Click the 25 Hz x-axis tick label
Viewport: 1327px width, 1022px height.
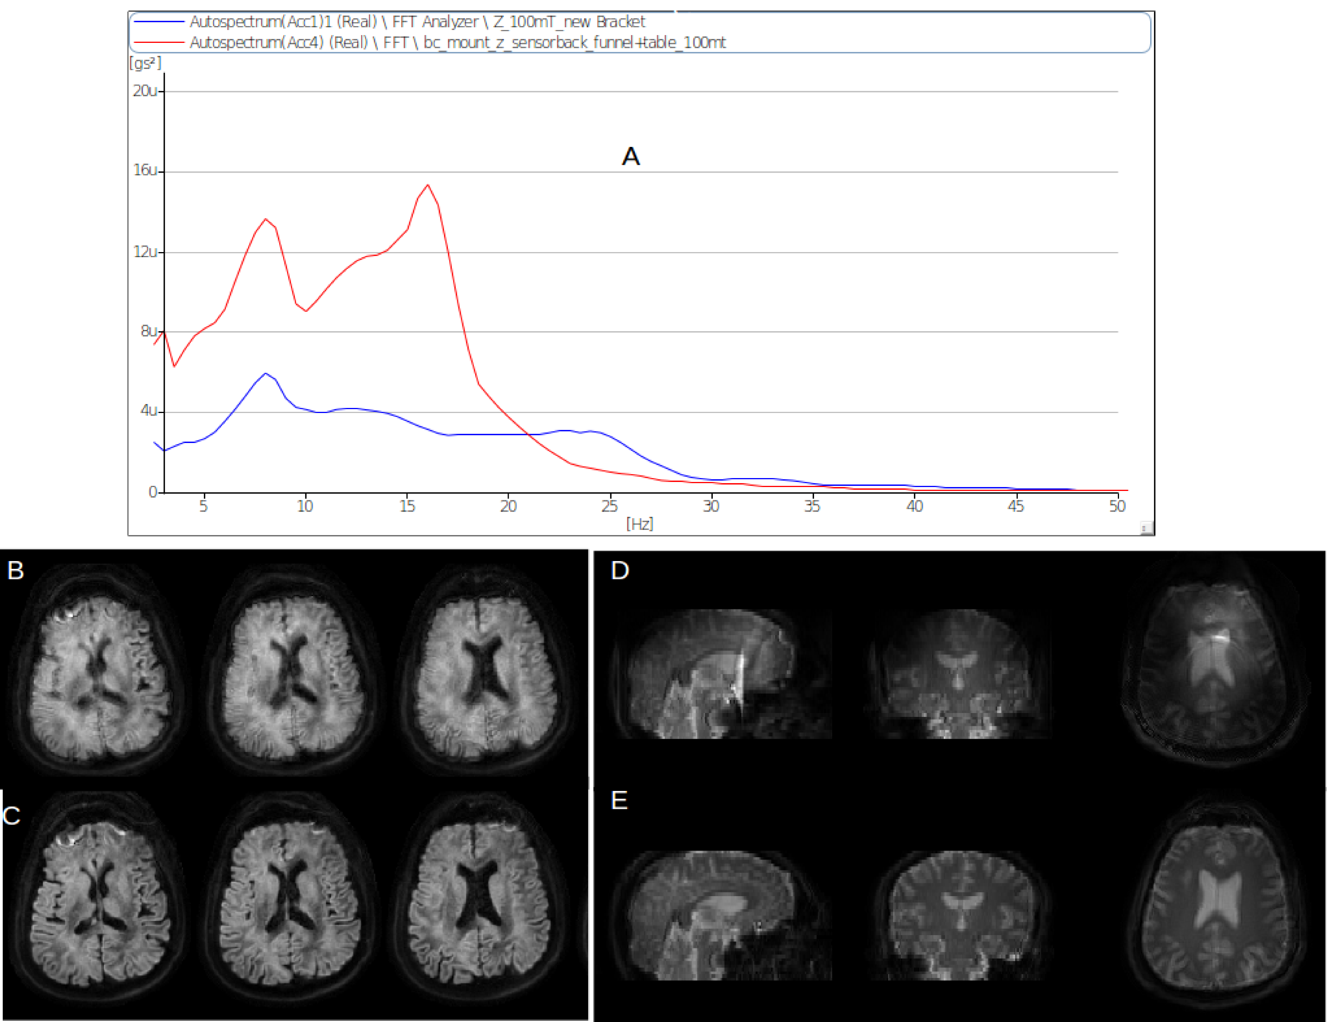point(610,506)
